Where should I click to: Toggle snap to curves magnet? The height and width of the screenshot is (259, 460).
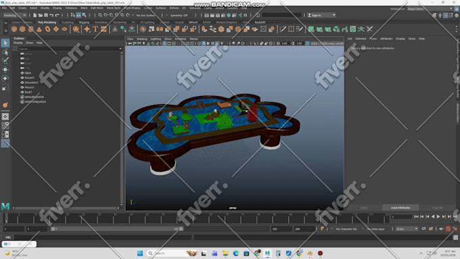[106, 16]
